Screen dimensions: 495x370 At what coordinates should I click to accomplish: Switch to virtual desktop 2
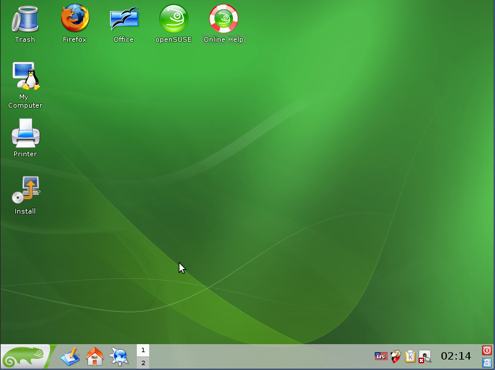pos(142,363)
